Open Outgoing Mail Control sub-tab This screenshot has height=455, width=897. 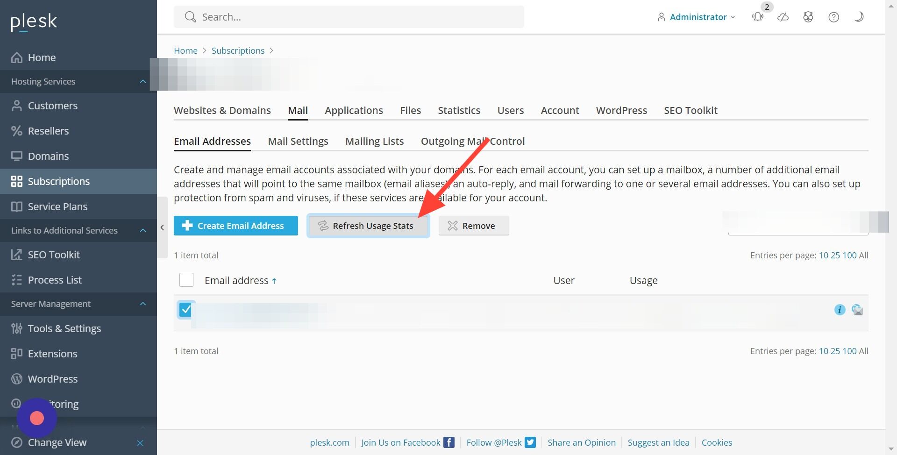tap(473, 141)
